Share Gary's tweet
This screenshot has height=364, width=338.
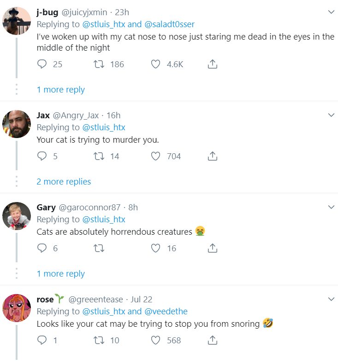212,248
